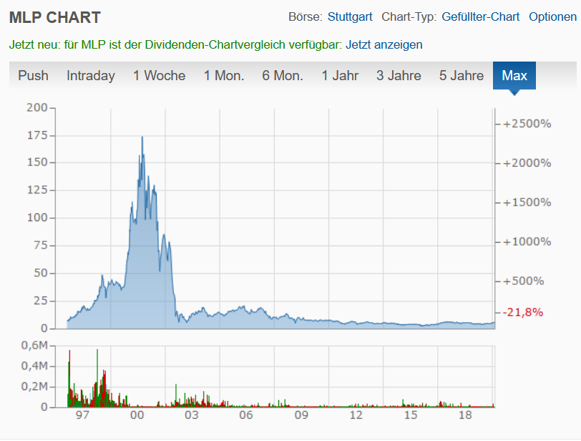Click the 150 price axis label

click(x=37, y=163)
